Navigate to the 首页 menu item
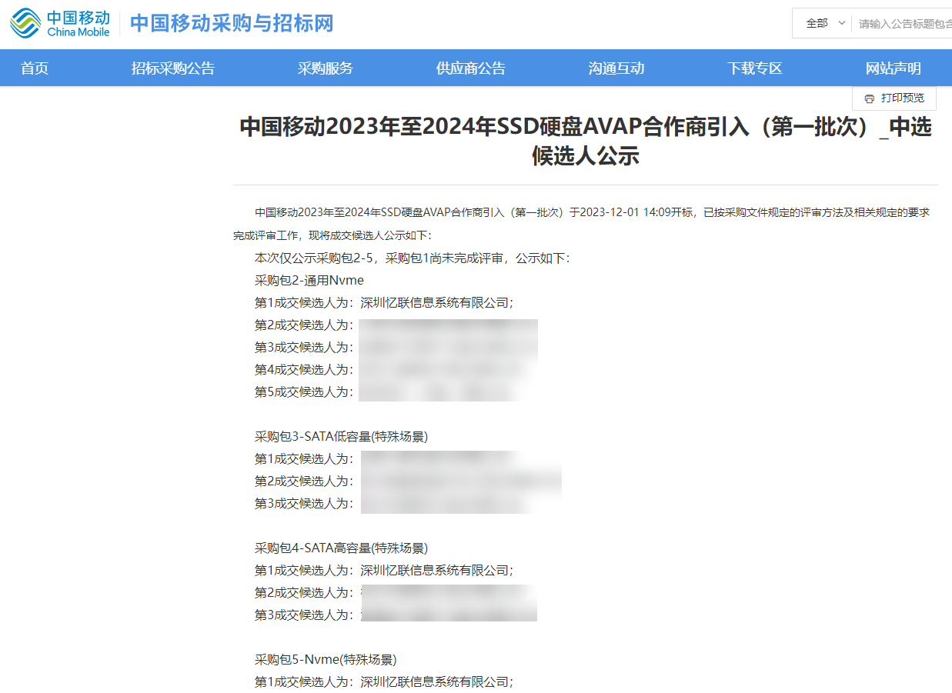 point(34,68)
